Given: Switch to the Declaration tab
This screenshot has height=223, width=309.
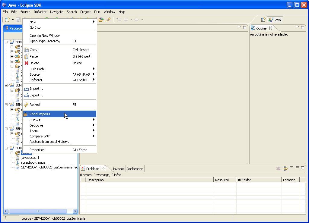Looking at the screenshot, I should coord(135,169).
